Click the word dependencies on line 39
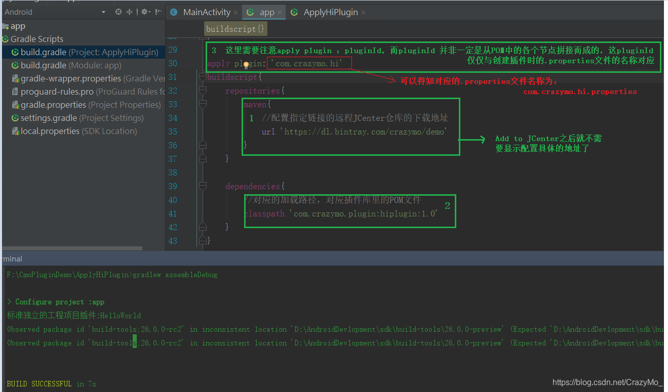This screenshot has height=392, width=668. (253, 186)
